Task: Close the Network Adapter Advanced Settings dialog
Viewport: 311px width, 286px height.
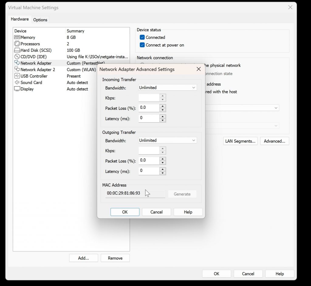Action: pos(199,69)
